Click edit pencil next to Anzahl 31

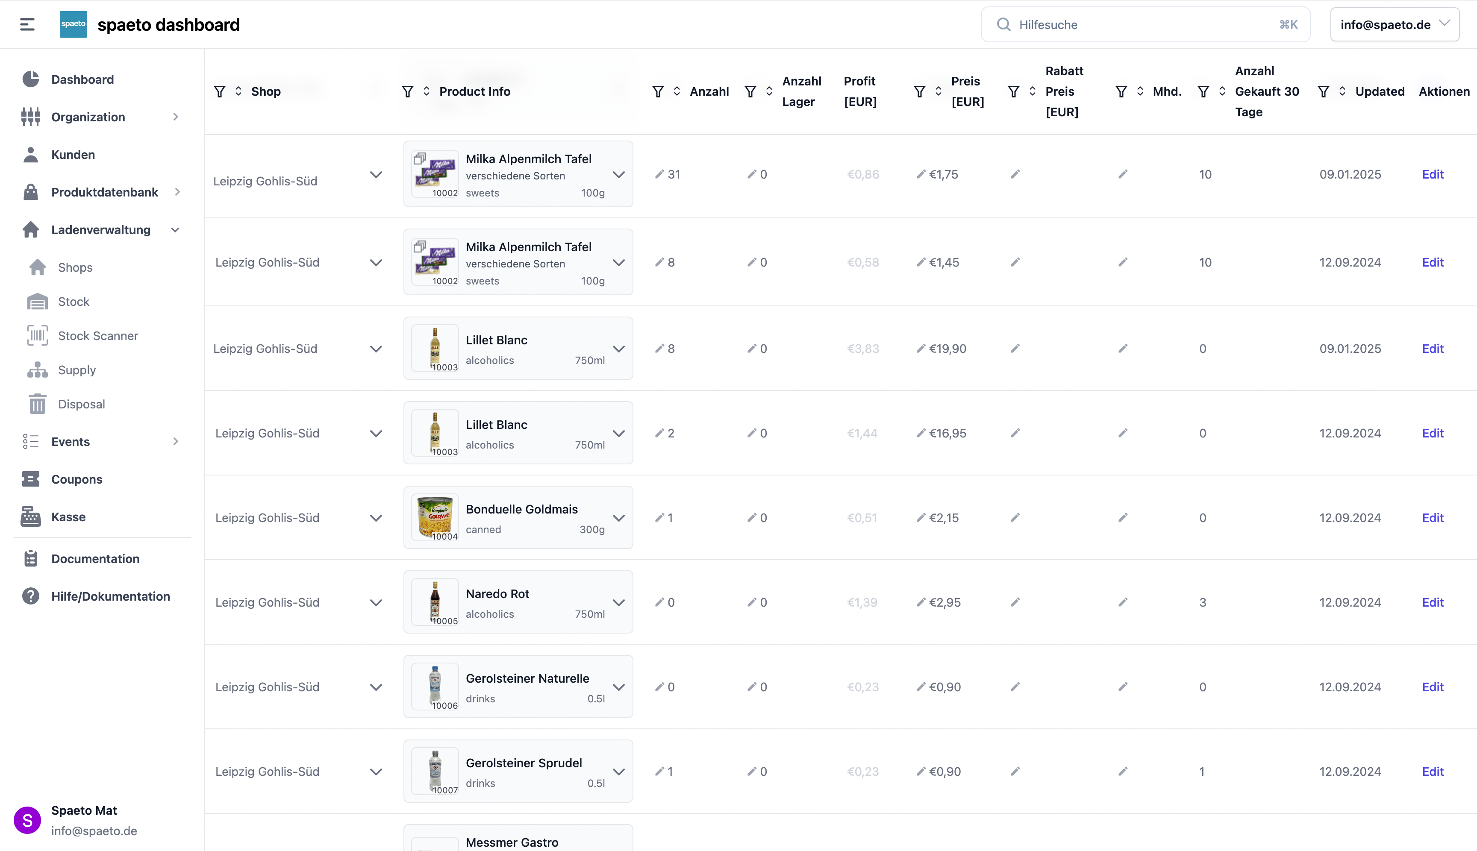pos(659,174)
